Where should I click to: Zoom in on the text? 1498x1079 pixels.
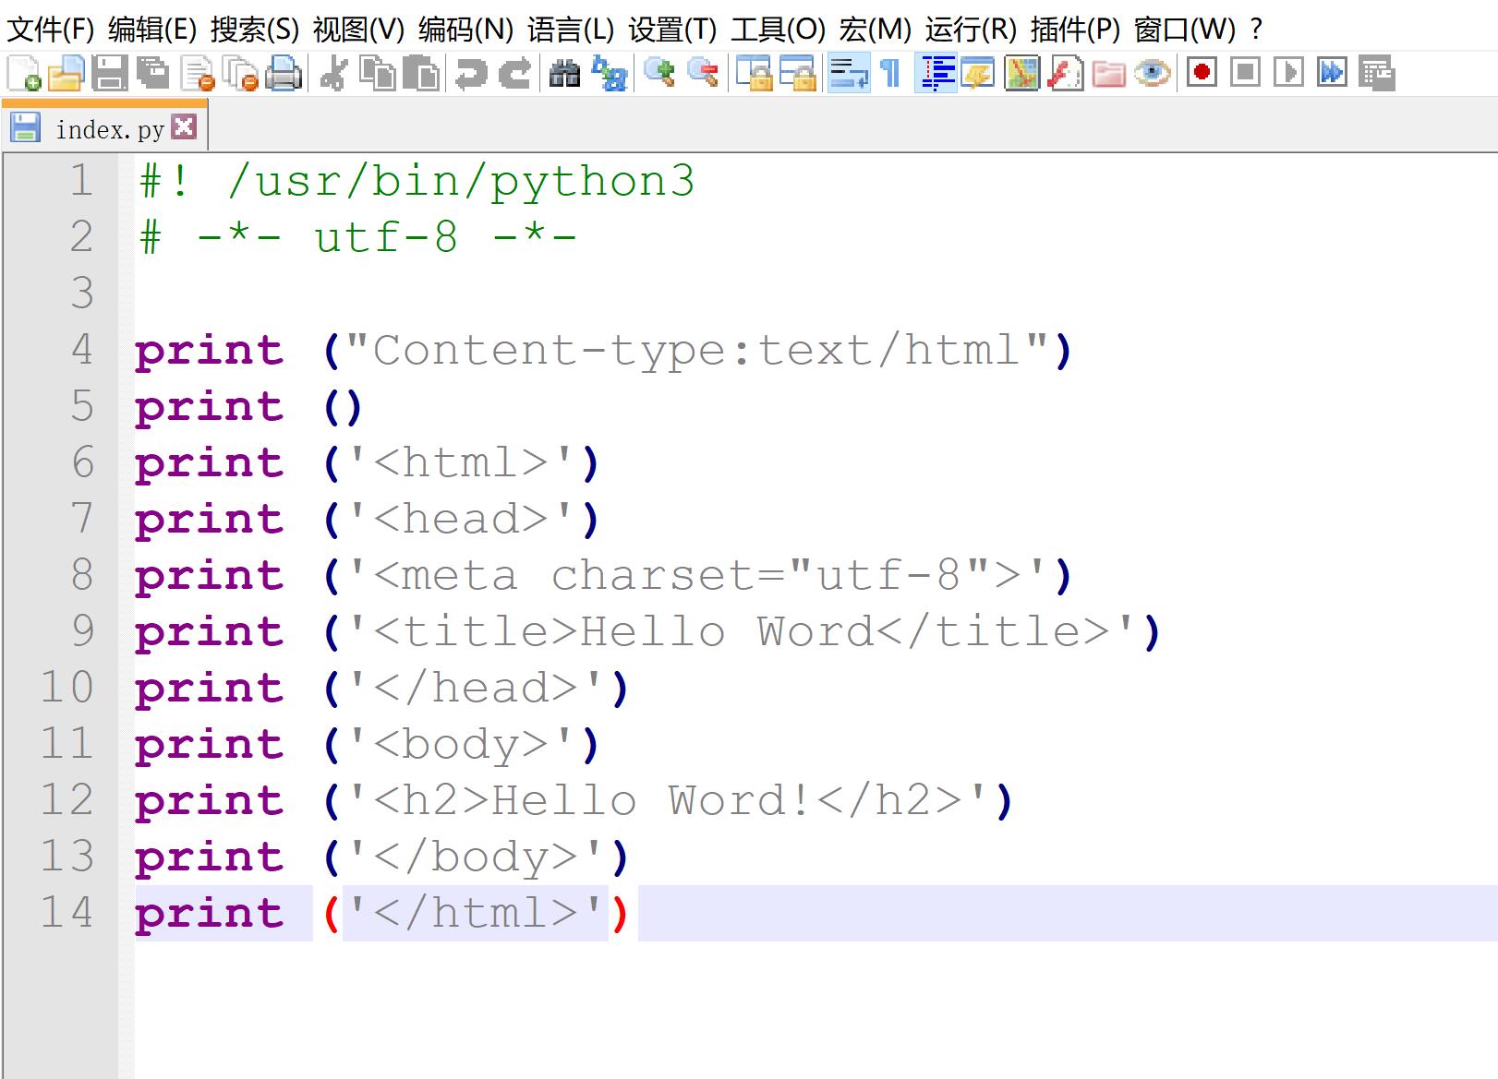pyautogui.click(x=659, y=74)
